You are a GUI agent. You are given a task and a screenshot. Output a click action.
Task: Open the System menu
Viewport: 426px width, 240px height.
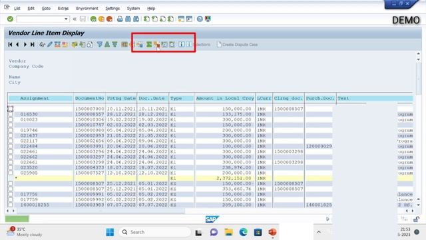click(133, 9)
